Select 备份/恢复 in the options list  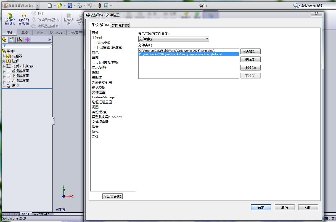pyautogui.click(x=99, y=112)
